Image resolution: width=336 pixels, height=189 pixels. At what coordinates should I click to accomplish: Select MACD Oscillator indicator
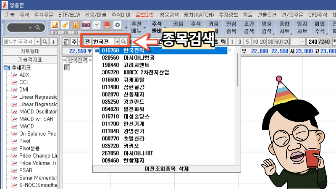[x=38, y=112]
